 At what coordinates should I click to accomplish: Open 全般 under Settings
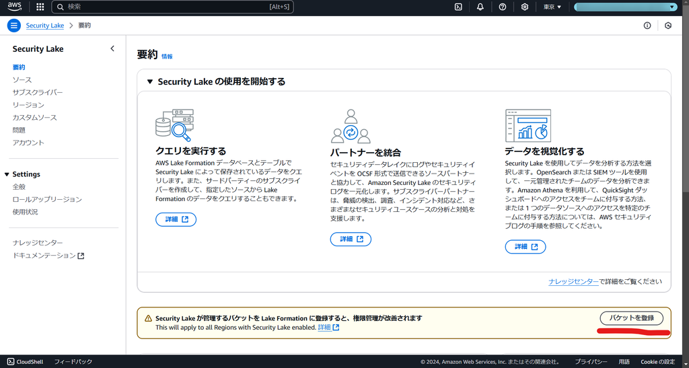click(x=19, y=187)
